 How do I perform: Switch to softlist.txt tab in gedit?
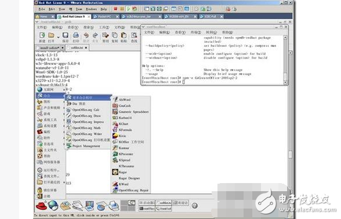(77, 48)
